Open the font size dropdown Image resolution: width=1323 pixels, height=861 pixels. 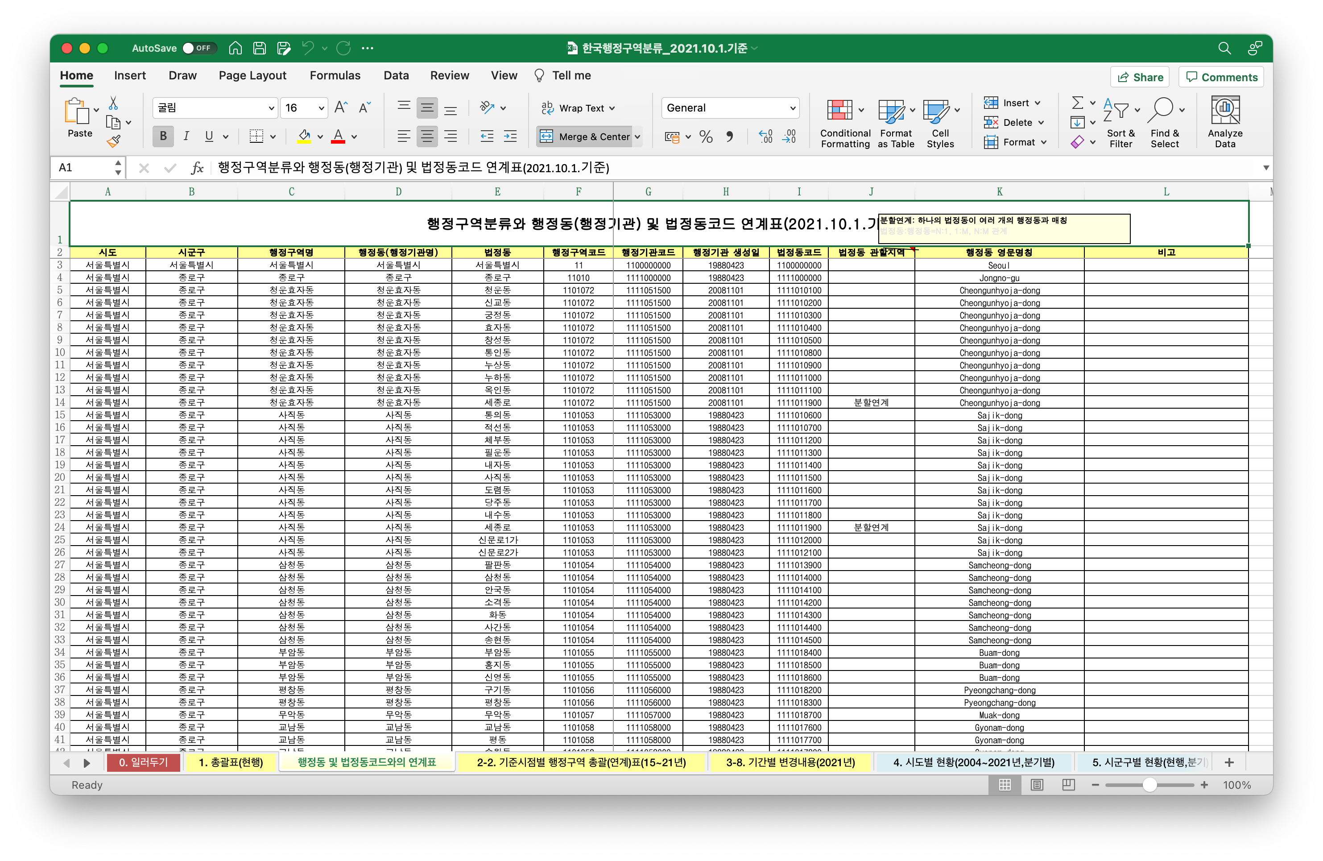tap(321, 108)
